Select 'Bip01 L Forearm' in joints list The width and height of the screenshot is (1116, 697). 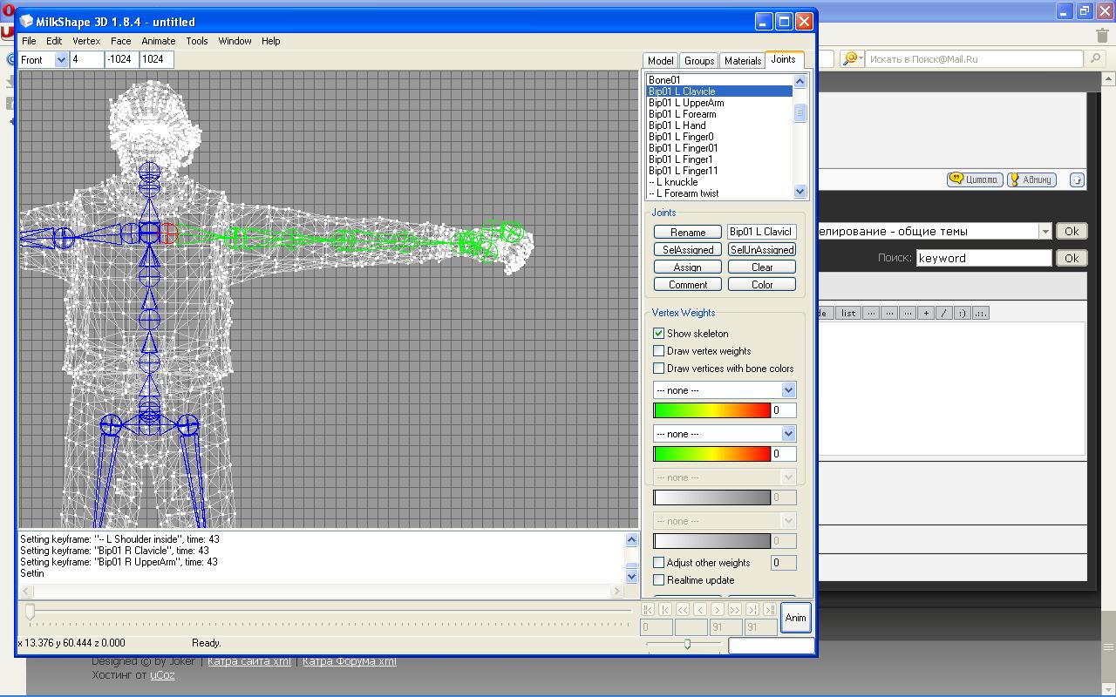tap(682, 114)
